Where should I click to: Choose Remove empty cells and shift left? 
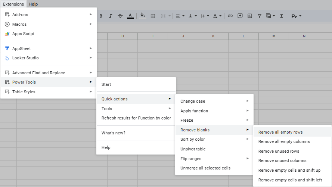point(292,180)
